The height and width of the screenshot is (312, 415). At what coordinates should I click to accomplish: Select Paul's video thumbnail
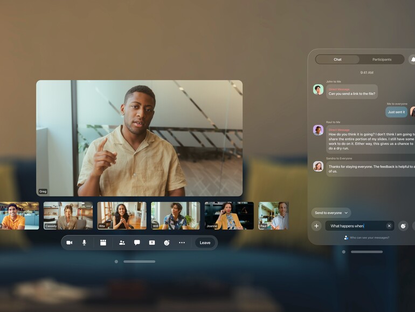pyautogui.click(x=274, y=215)
